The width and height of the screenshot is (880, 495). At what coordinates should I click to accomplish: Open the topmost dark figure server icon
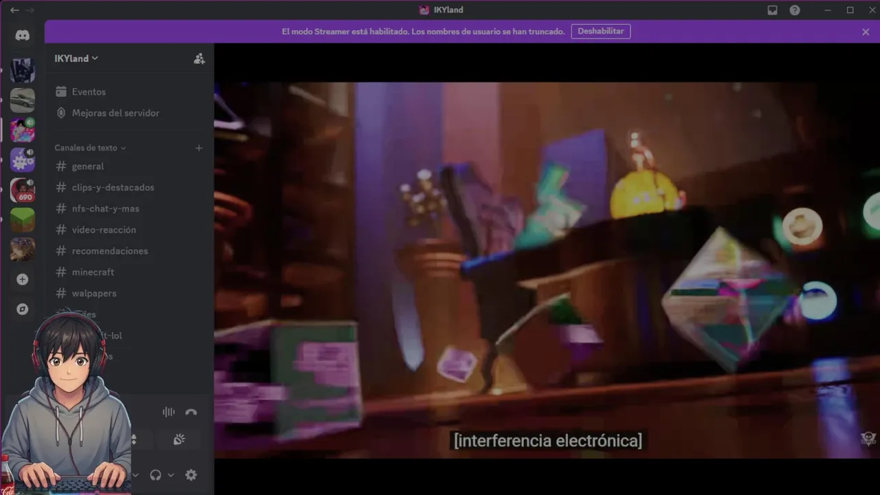[23, 70]
